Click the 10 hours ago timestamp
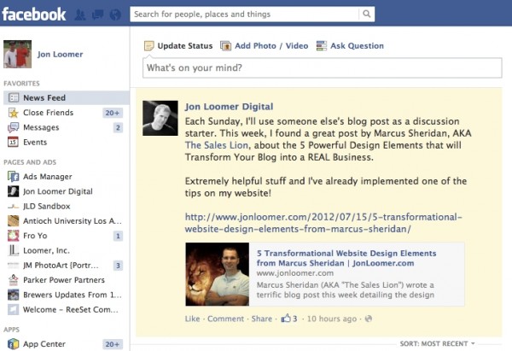The height and width of the screenshot is (351, 512). click(x=332, y=319)
